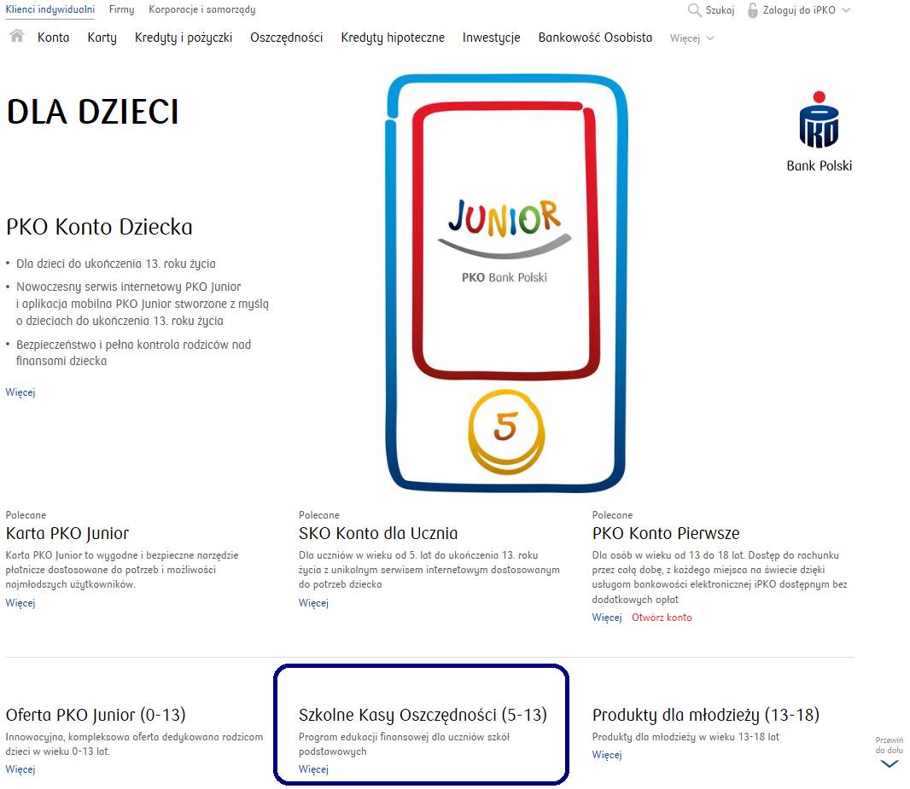910x789 pixels.
Task: Click the Otwórz konto link
Action: click(662, 618)
